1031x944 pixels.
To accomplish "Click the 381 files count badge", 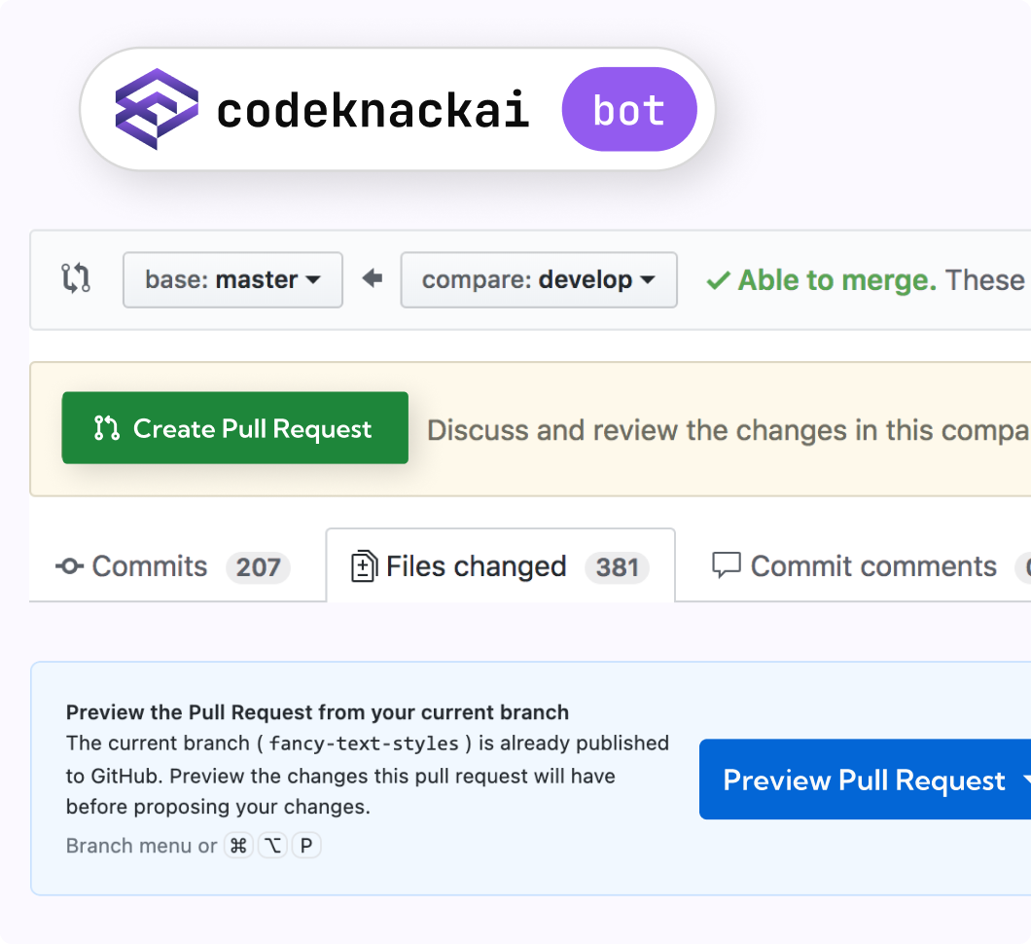I will [618, 567].
